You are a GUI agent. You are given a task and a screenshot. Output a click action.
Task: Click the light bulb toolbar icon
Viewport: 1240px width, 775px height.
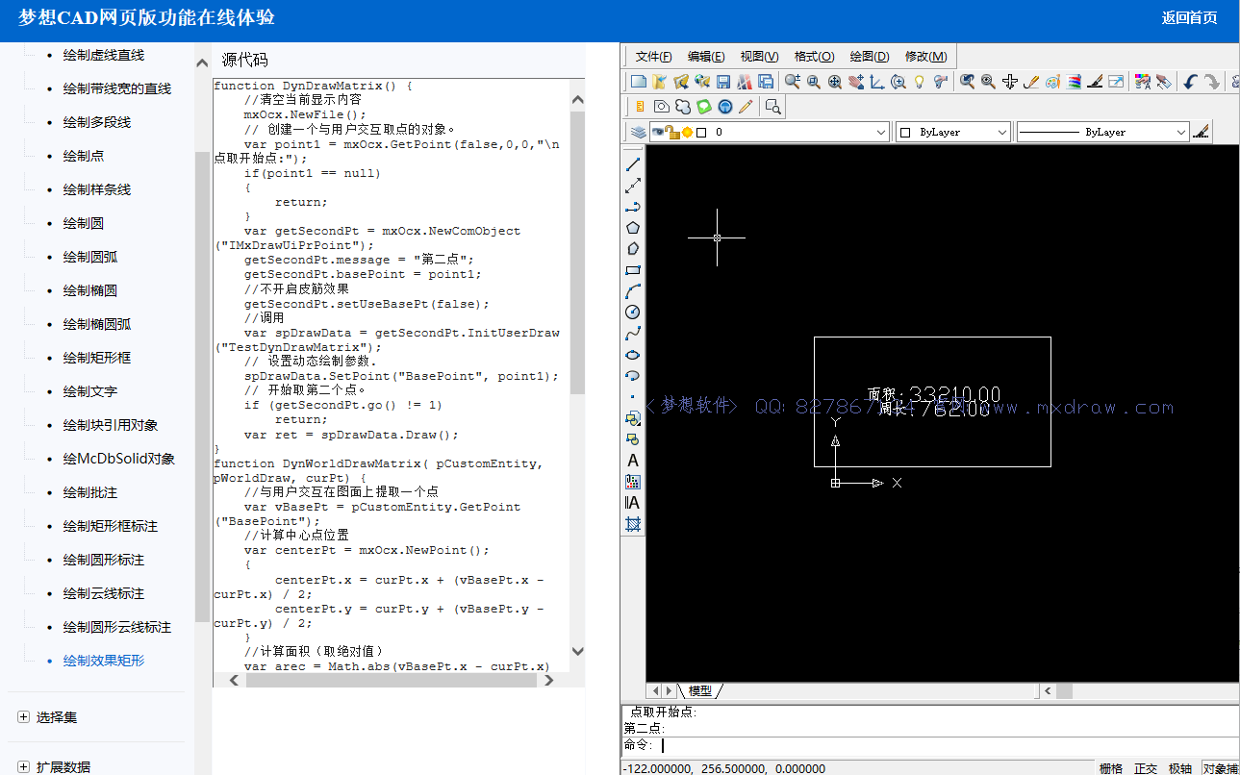(919, 83)
